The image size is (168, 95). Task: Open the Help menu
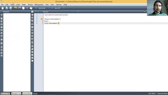coord(65,5)
